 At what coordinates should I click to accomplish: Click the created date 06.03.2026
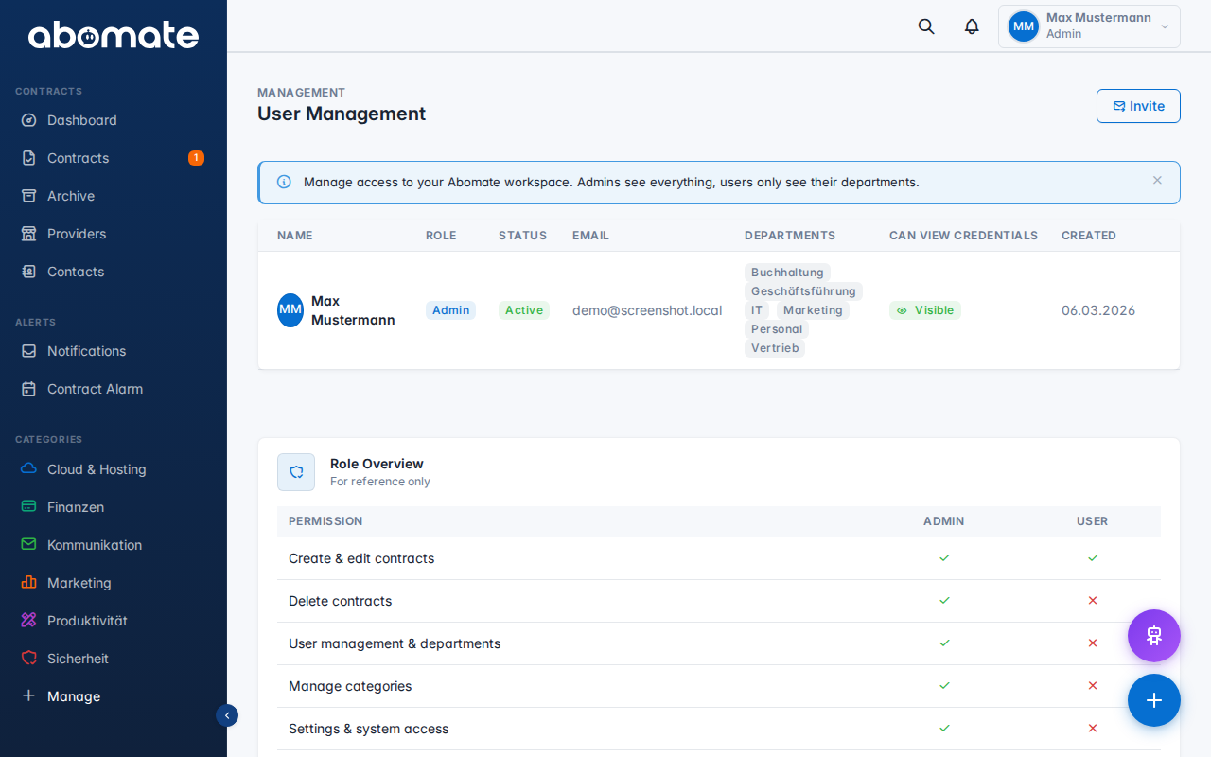(1098, 310)
